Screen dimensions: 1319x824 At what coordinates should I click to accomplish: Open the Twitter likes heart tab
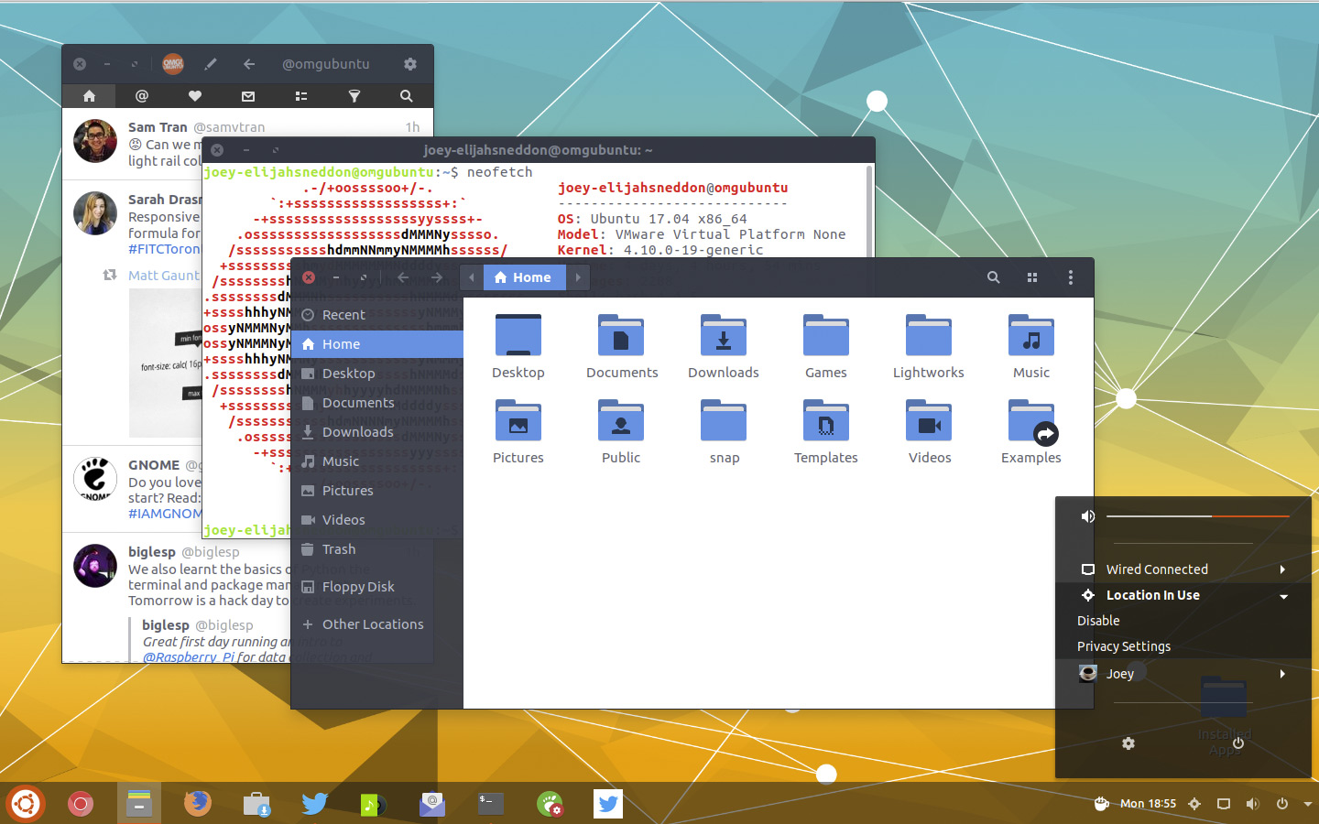pyautogui.click(x=195, y=96)
